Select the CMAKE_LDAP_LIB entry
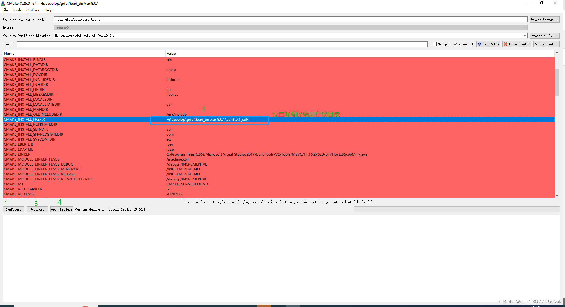Viewport: 565px width, 307px height. [18, 149]
